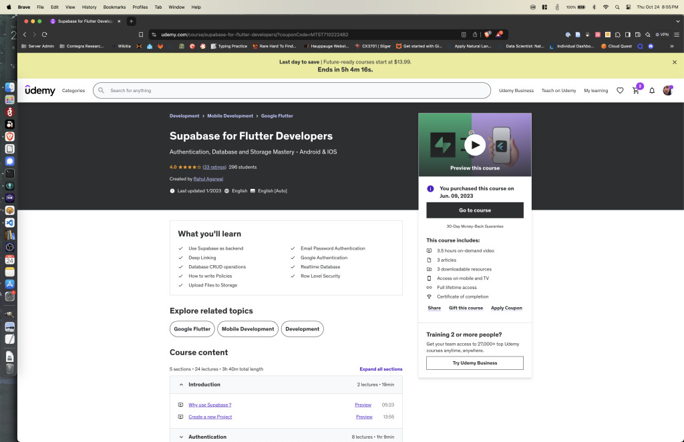The image size is (684, 442).
Task: Expand the Authentication section
Action: click(x=286, y=437)
